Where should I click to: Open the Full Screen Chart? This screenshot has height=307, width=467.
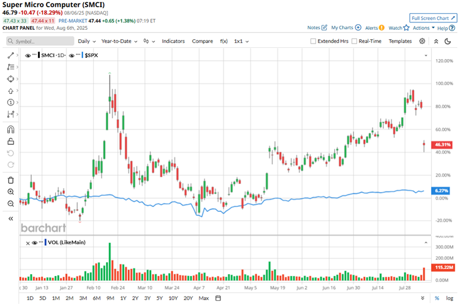click(x=433, y=18)
